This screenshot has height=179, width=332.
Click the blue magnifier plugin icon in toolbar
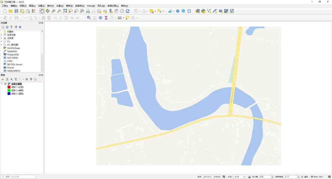[x=183, y=11]
